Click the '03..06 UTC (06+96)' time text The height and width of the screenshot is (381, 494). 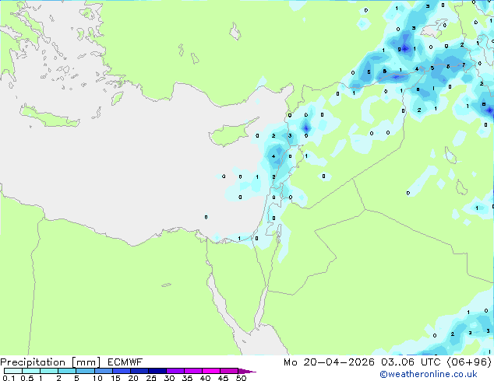pos(436,362)
